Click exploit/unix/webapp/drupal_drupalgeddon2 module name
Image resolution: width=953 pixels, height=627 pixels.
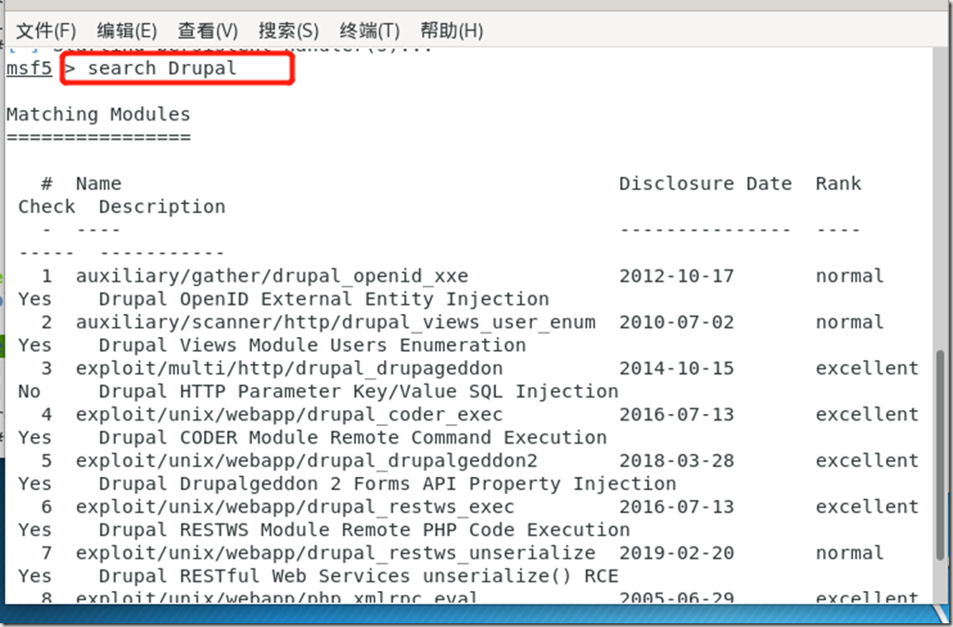306,460
